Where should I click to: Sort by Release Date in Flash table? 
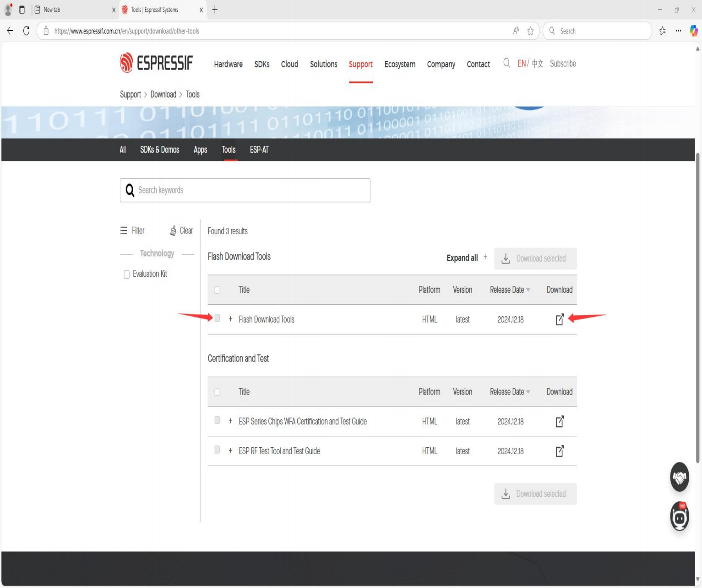tap(510, 290)
